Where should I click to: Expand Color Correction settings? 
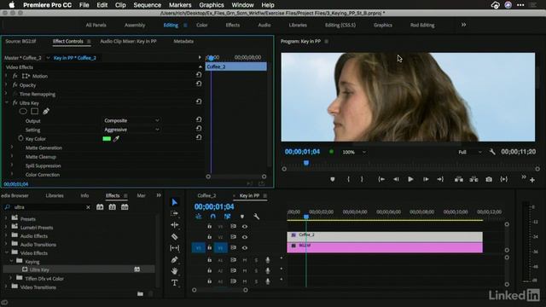coord(12,174)
